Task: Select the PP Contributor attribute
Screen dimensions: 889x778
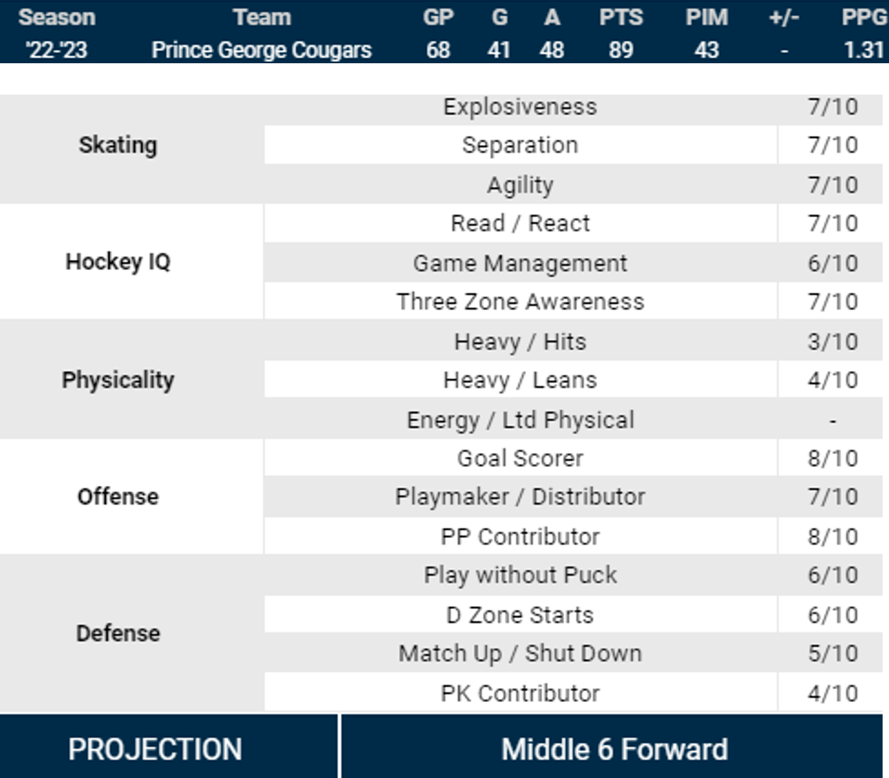Action: click(520, 537)
